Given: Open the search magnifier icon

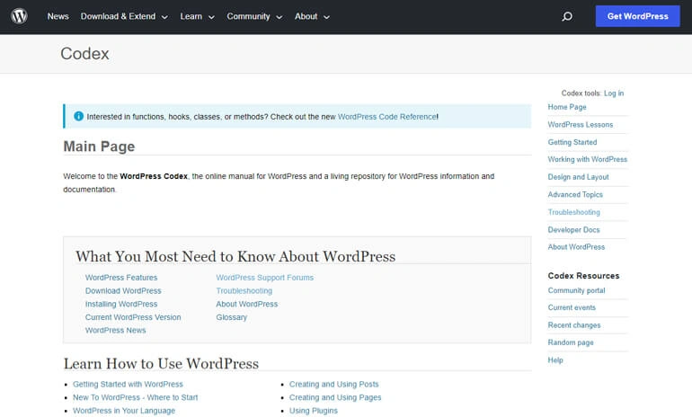Looking at the screenshot, I should [x=567, y=16].
